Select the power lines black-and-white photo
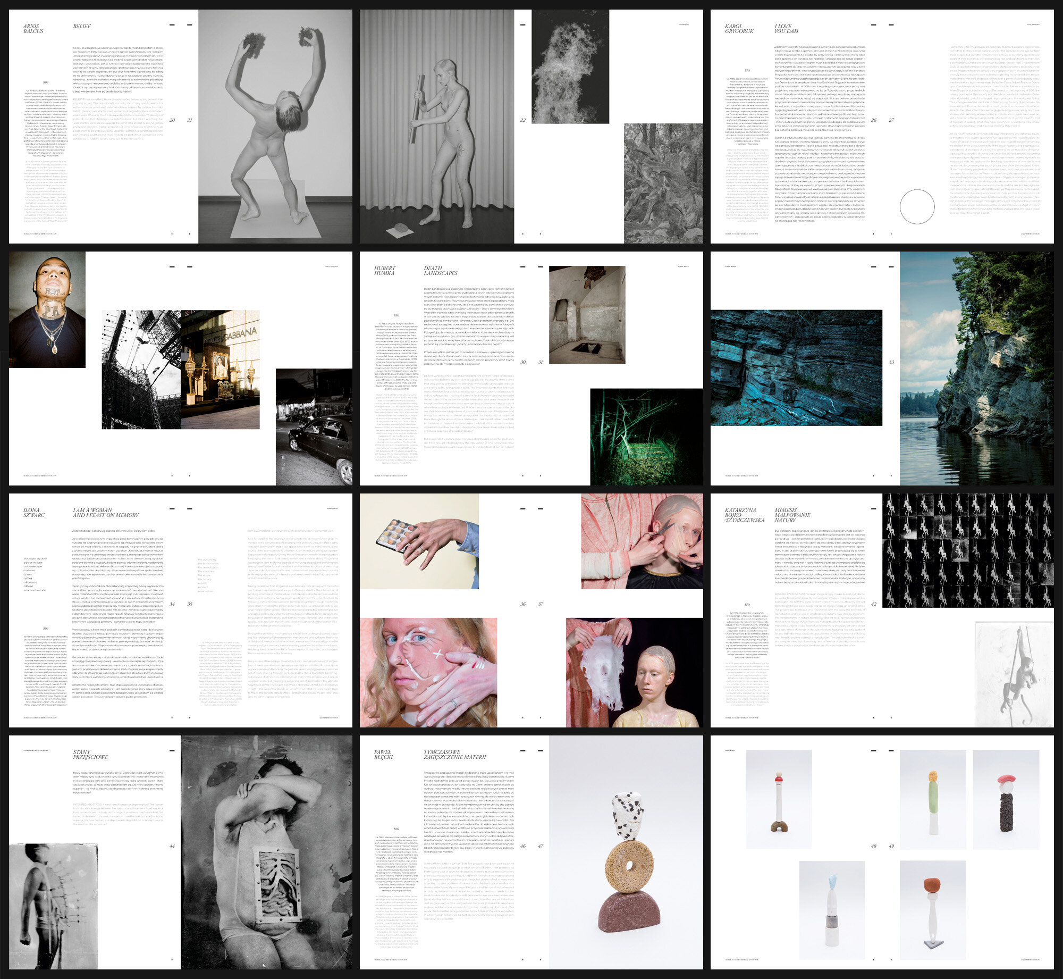Viewport: 1063px width, 979px height. pyautogui.click(x=141, y=370)
